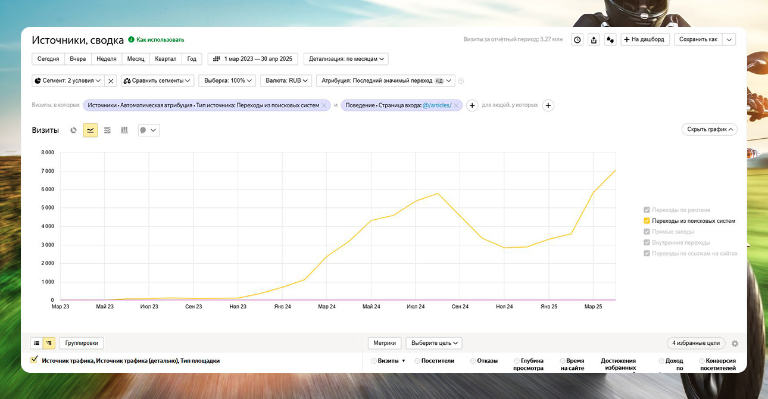Select the Сегодня period tab
Image resolution: width=768 pixels, height=399 pixels.
click(x=48, y=58)
